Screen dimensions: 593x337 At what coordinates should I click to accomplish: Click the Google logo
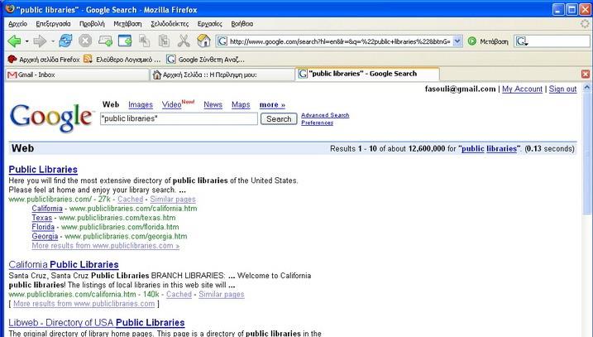(x=51, y=118)
